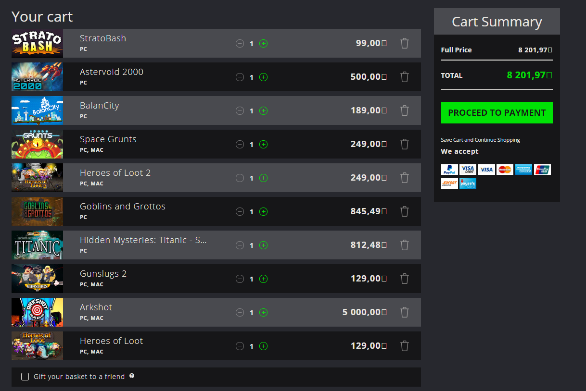
Task: Decrease Goblins and Grottos quantity
Action: pyautogui.click(x=240, y=212)
